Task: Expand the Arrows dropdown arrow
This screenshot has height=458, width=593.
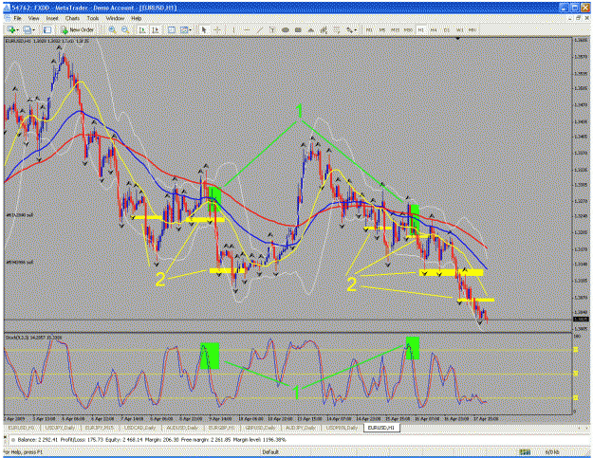Action: coord(356,29)
